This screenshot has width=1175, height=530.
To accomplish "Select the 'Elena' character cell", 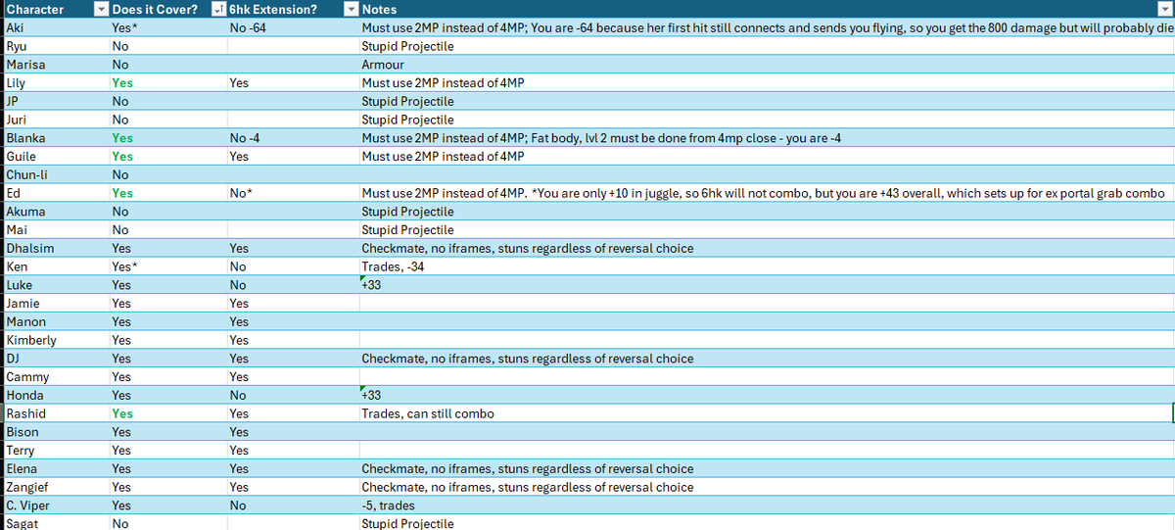I will pyautogui.click(x=55, y=468).
